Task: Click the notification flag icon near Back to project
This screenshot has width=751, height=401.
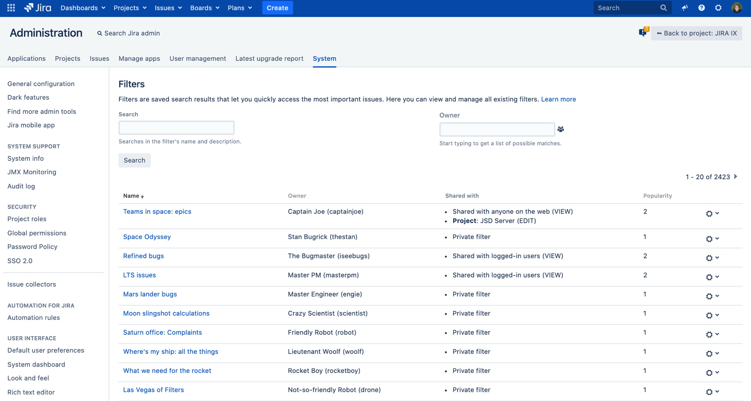Action: [x=643, y=32]
